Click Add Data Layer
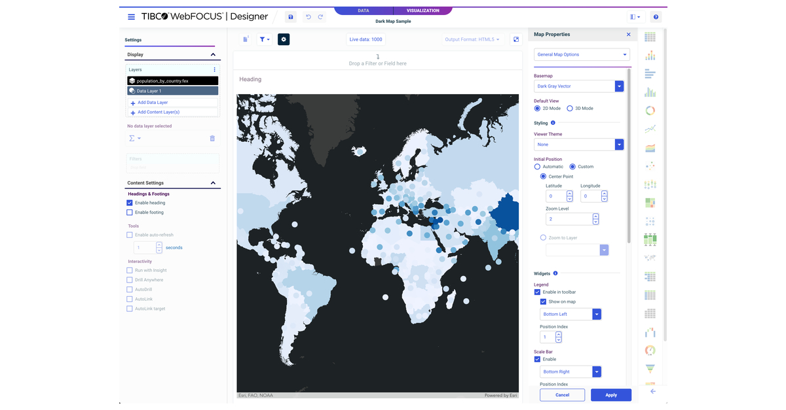The width and height of the screenshot is (786, 410). [x=152, y=103]
